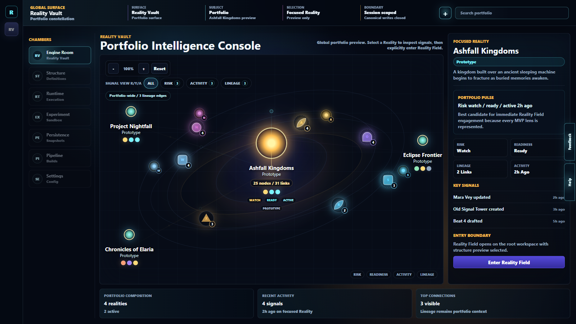Open the Experiment Sandbox chamber
This screenshot has width=576, height=324.
tap(60, 117)
